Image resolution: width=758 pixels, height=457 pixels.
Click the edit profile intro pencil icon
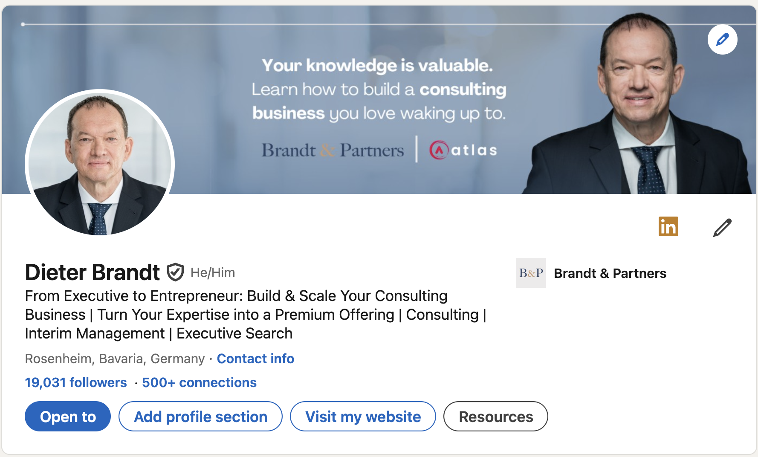click(x=722, y=228)
